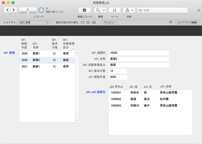The height and width of the screenshot is (144, 202).
Task: Sort records using the ソート icon
Action: pyautogui.click(x=115, y=10)
